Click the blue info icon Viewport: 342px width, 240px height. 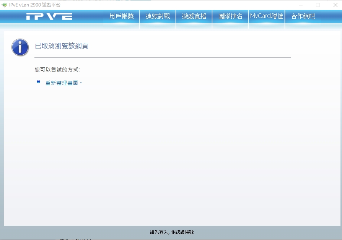(x=20, y=47)
